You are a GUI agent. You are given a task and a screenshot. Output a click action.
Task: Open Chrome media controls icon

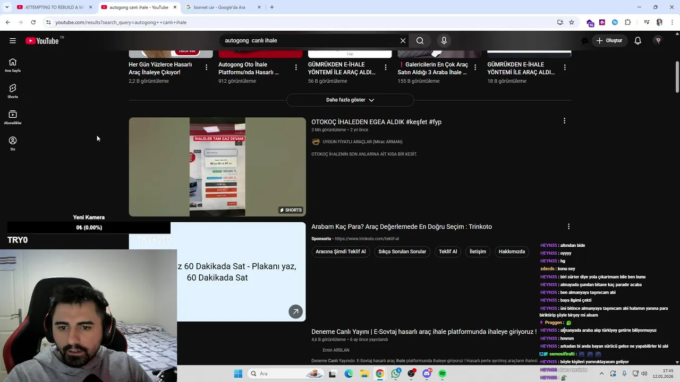pyautogui.click(x=647, y=22)
